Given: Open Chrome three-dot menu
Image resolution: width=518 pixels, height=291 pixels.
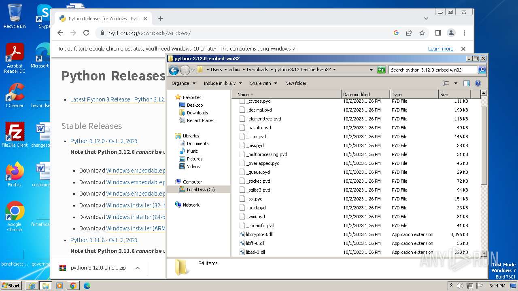Looking at the screenshot, I should click(x=464, y=33).
